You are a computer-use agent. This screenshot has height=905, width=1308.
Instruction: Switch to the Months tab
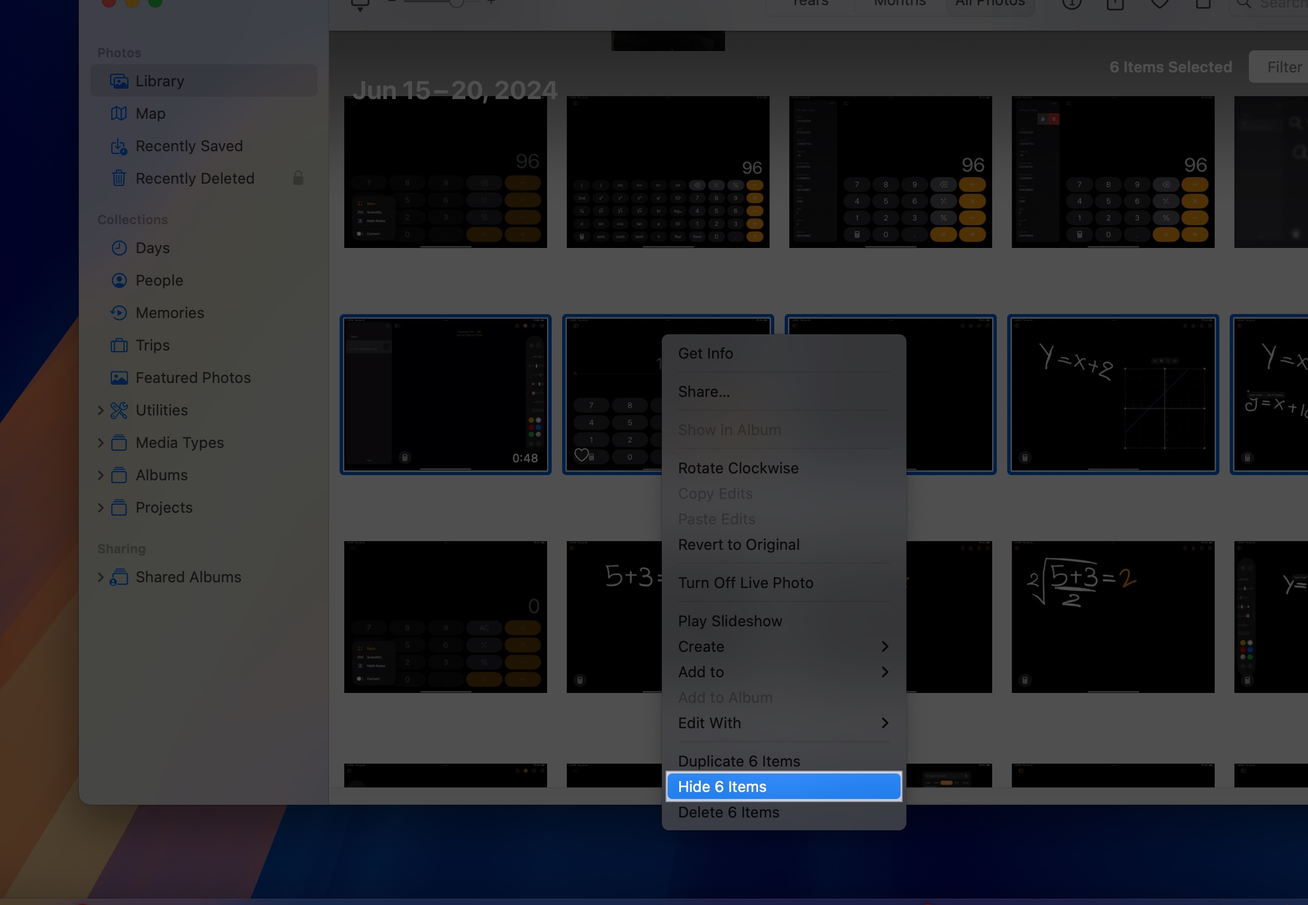click(899, 4)
